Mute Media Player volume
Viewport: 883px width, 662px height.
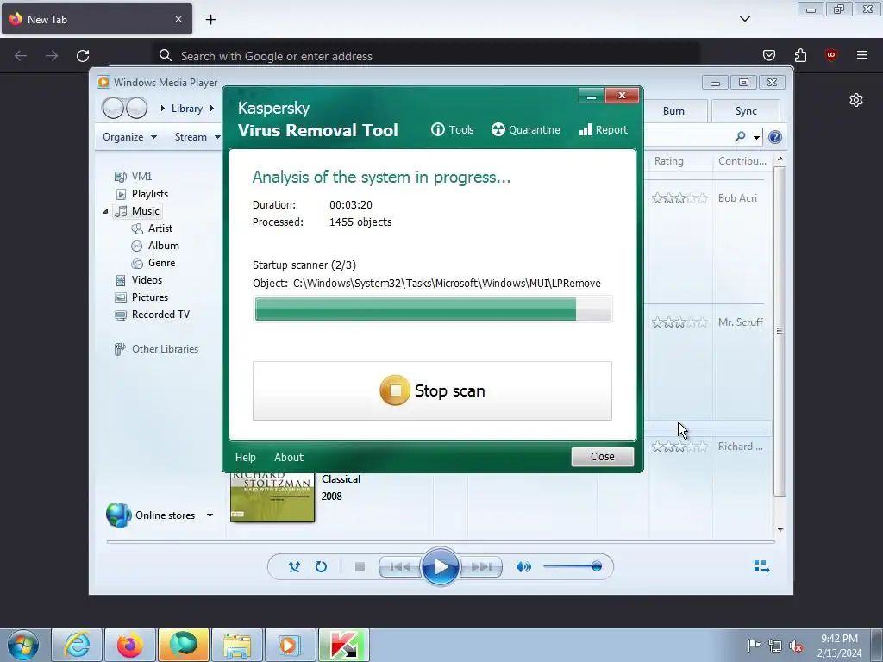click(523, 566)
